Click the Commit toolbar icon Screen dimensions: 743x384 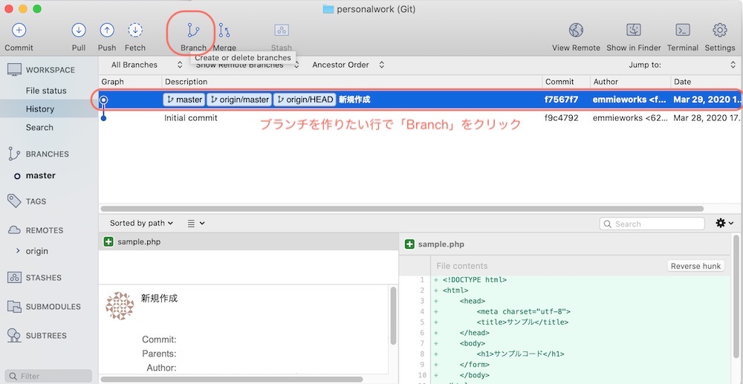click(x=19, y=30)
